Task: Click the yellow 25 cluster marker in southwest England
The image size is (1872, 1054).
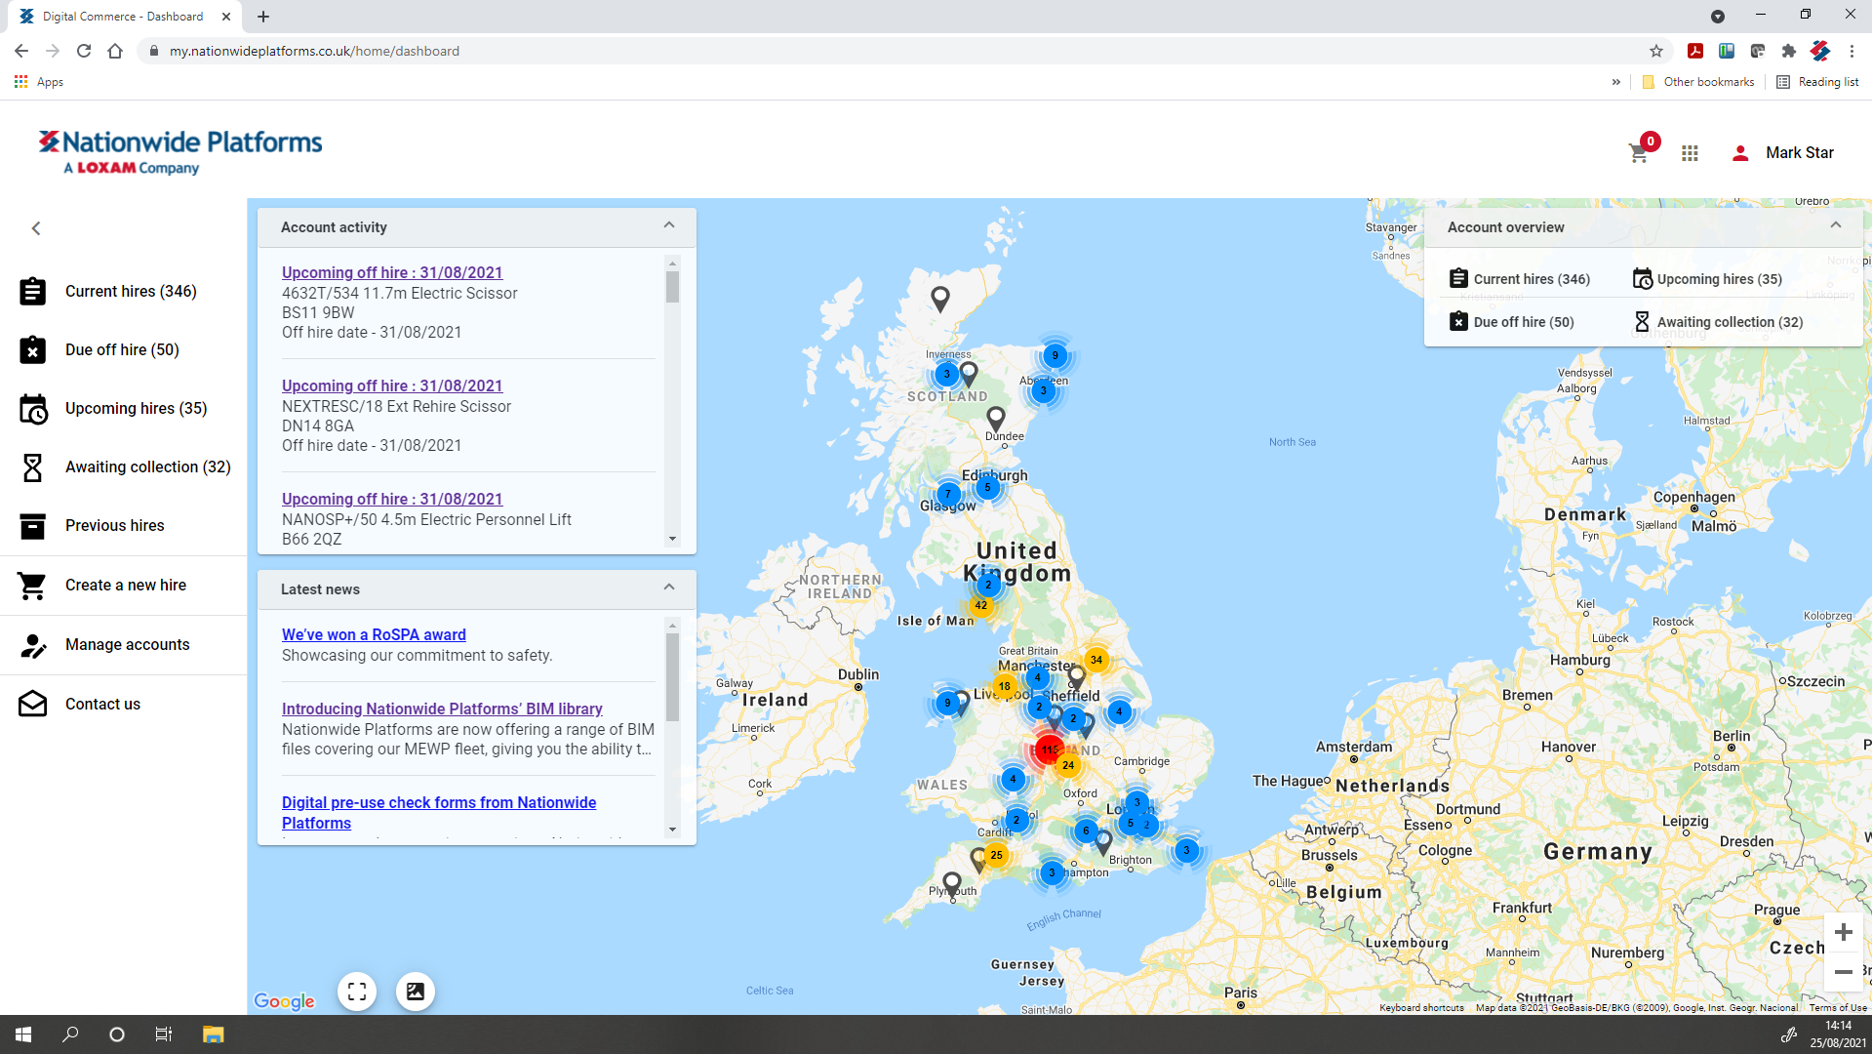Action: 996,855
